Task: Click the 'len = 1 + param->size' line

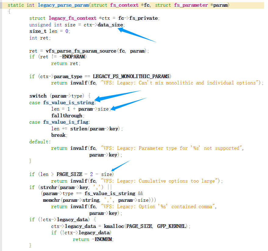Action: pyautogui.click(x=81, y=109)
